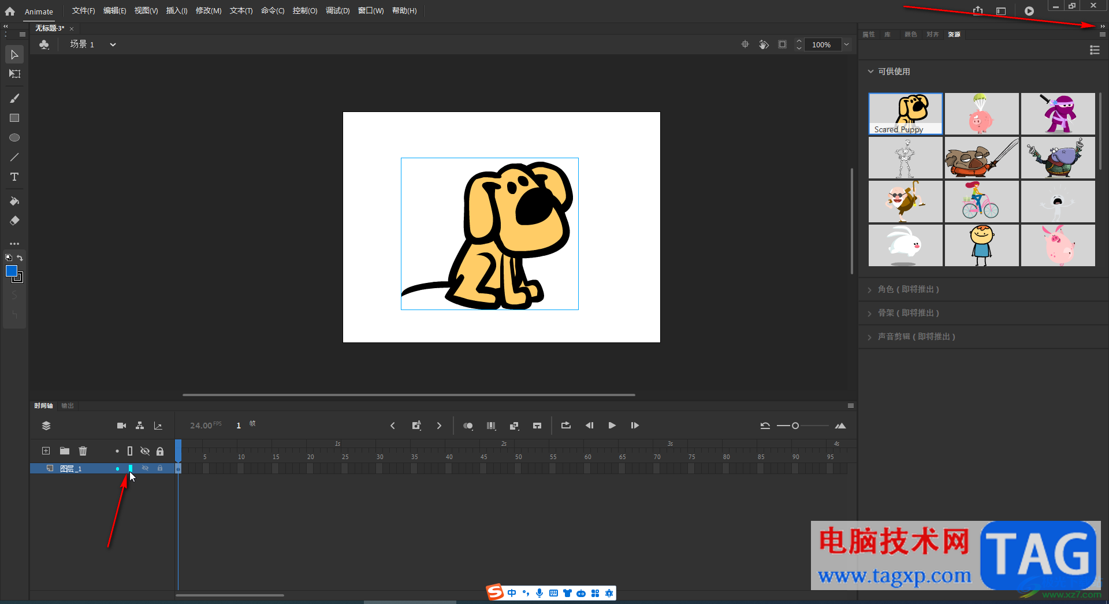
Task: Play the timeline animation
Action: click(612, 426)
